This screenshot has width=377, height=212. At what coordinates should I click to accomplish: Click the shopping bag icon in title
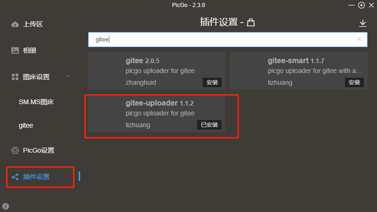[251, 22]
